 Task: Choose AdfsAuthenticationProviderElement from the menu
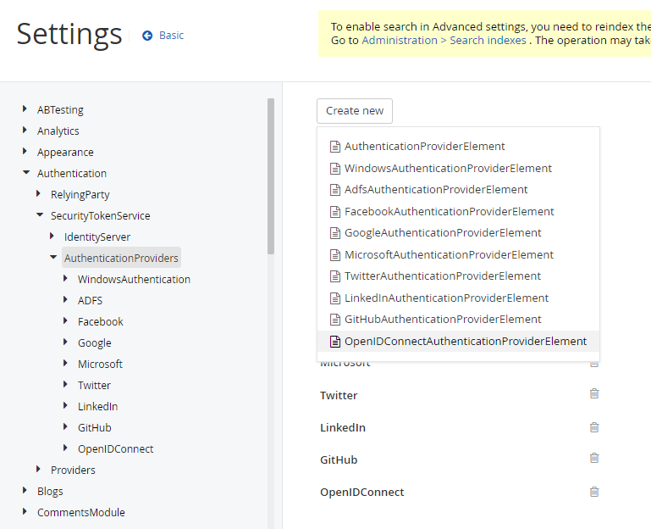[458, 190]
